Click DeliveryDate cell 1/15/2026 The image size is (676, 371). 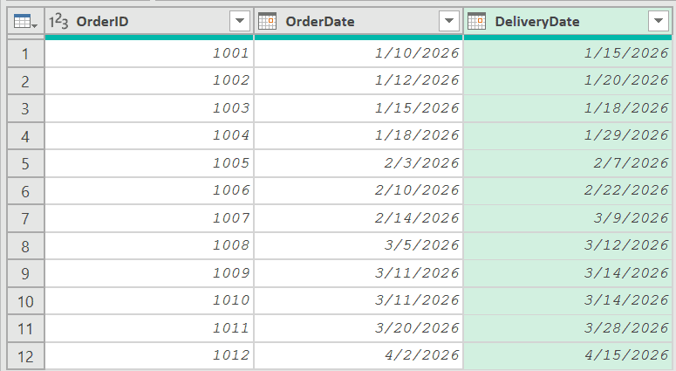[568, 53]
